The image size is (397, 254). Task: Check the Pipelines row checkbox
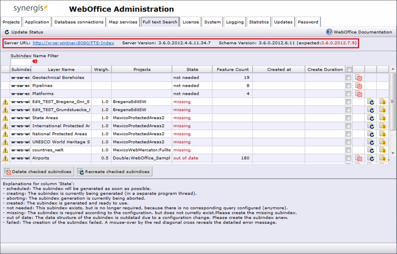[349, 86]
